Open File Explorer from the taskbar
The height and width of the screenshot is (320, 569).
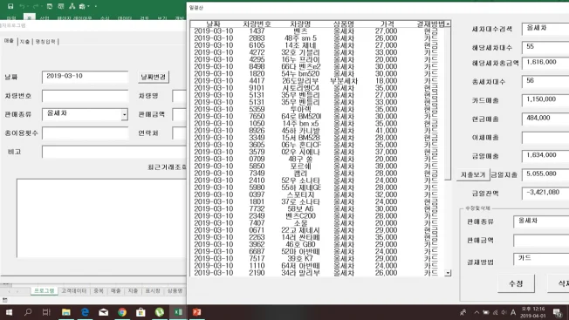tap(66, 312)
